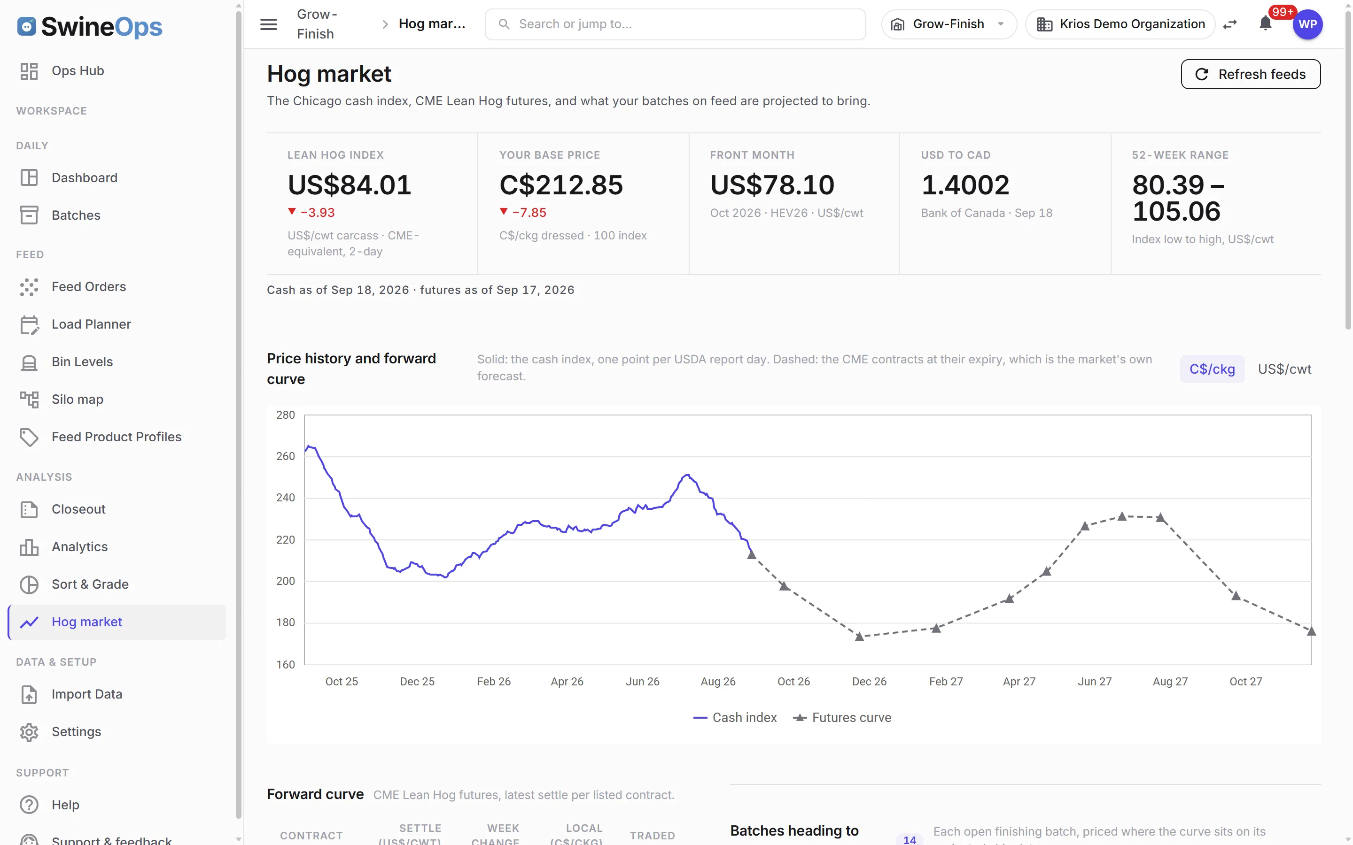
Task: Click the Refresh feeds button
Action: [1251, 74]
